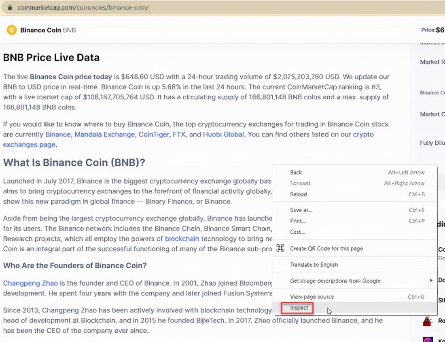This screenshot has width=445, height=342.
Task: Open the blockchain hyperlink
Action: [x=182, y=239]
